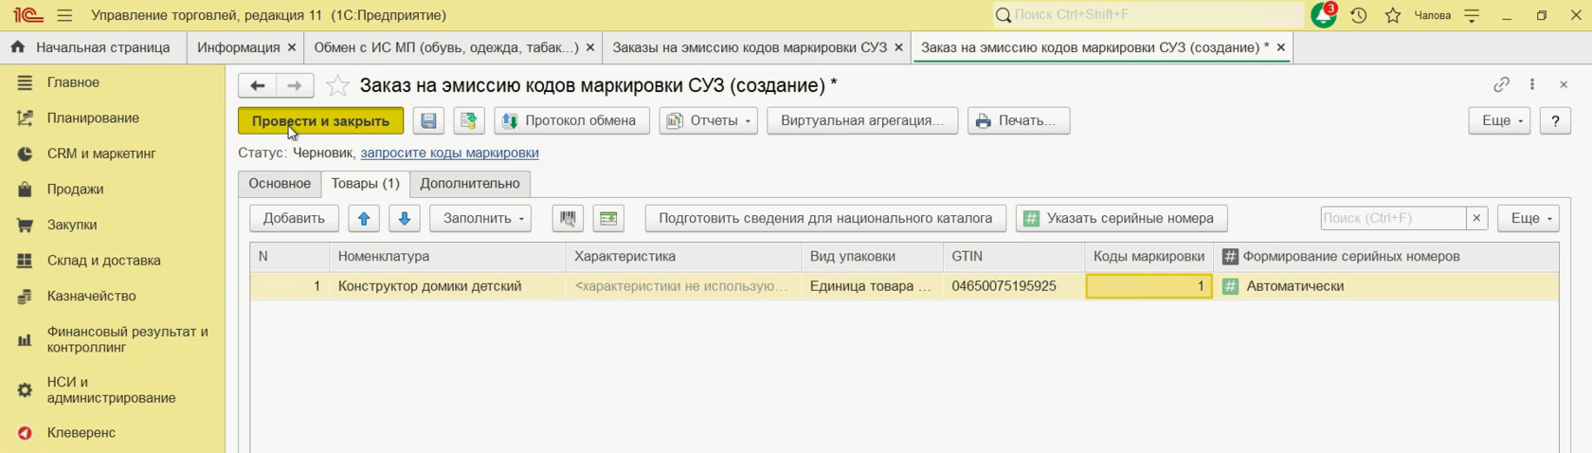Screen dimensions: 1592x453
Task: Click the Формирование серийных номеров column header
Action: coord(1385,257)
